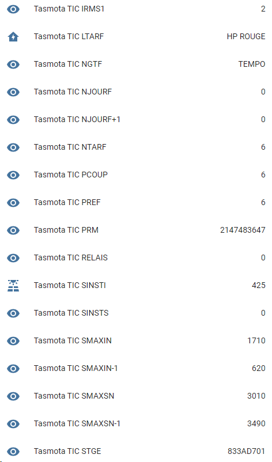Click the 2147483647 PRM value
The width and height of the screenshot is (272, 462).
point(243,230)
